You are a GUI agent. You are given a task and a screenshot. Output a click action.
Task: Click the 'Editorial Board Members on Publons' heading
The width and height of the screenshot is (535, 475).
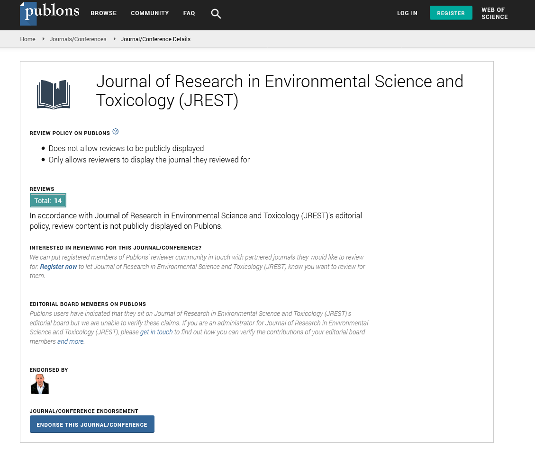tap(88, 304)
